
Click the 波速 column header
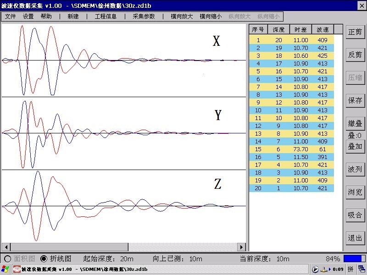pyautogui.click(x=323, y=29)
